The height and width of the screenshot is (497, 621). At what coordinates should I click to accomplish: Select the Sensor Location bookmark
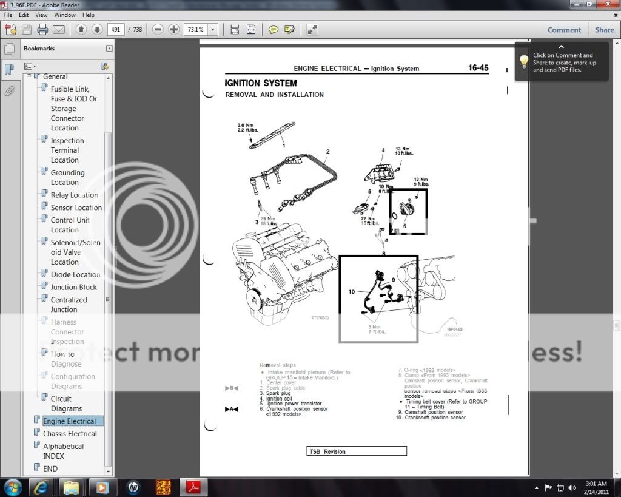click(x=76, y=208)
